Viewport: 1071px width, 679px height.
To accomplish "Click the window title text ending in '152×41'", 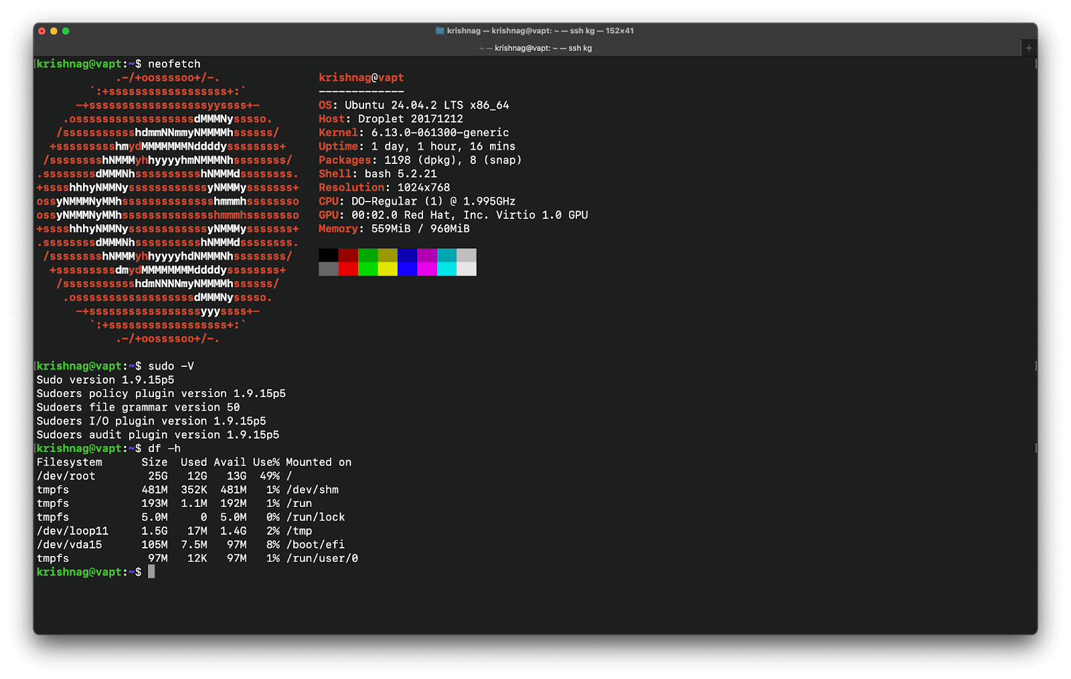I will 540,31.
